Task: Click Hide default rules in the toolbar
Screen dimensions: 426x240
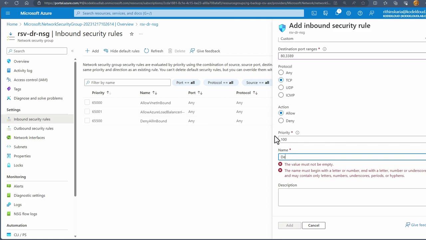Action: coord(121,51)
